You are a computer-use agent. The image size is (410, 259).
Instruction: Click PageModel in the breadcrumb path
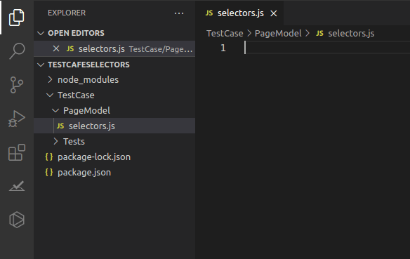tap(278, 34)
